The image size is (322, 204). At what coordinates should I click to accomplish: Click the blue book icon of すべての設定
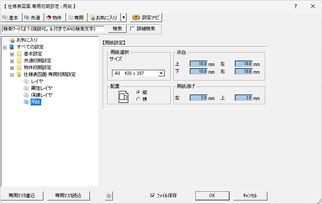coord(12,47)
